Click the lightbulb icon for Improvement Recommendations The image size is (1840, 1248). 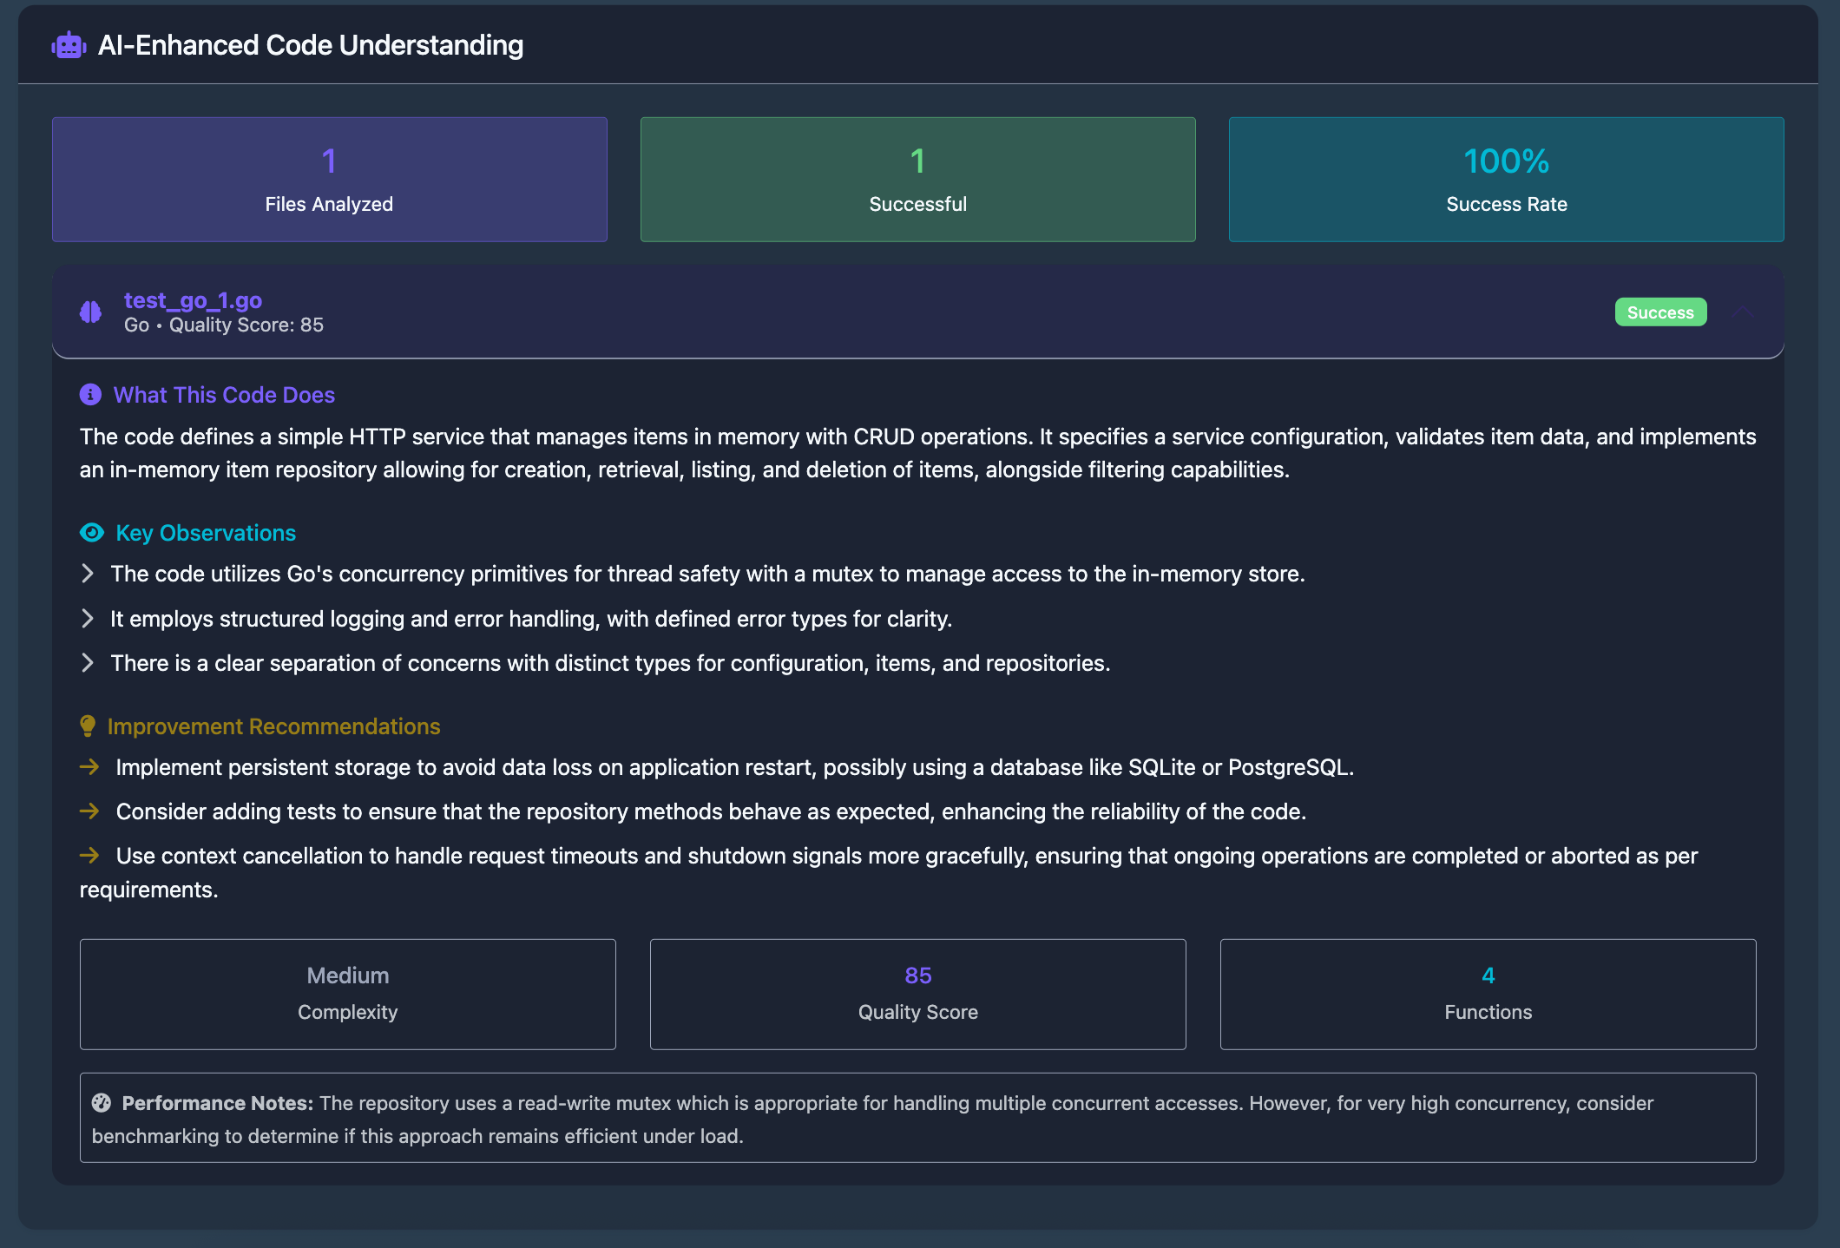click(88, 726)
